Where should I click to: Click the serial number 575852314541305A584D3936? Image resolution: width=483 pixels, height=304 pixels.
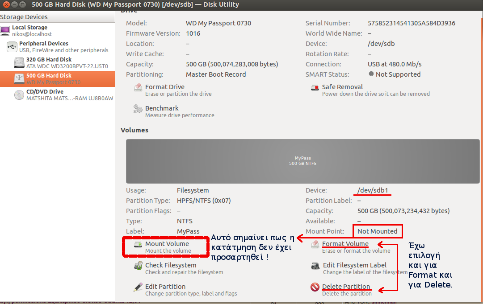point(412,23)
